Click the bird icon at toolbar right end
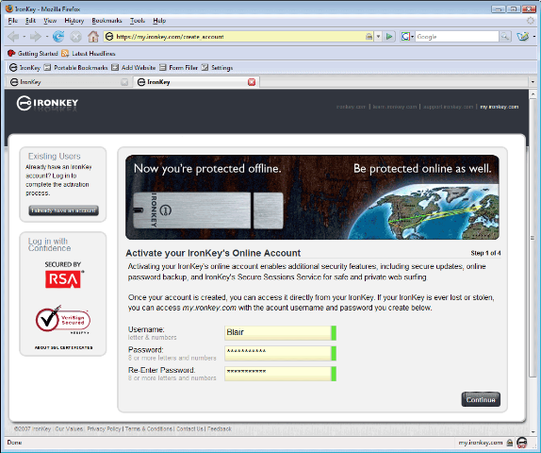 523,36
